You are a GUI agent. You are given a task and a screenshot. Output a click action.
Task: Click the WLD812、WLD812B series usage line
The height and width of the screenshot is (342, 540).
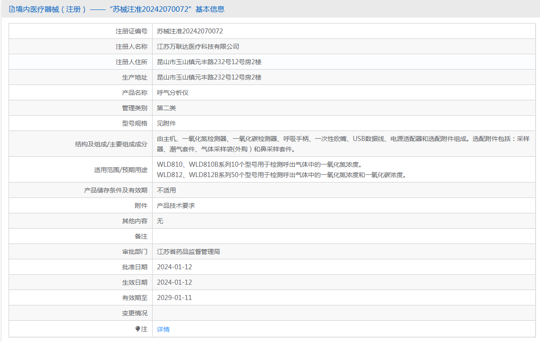tap(282, 175)
